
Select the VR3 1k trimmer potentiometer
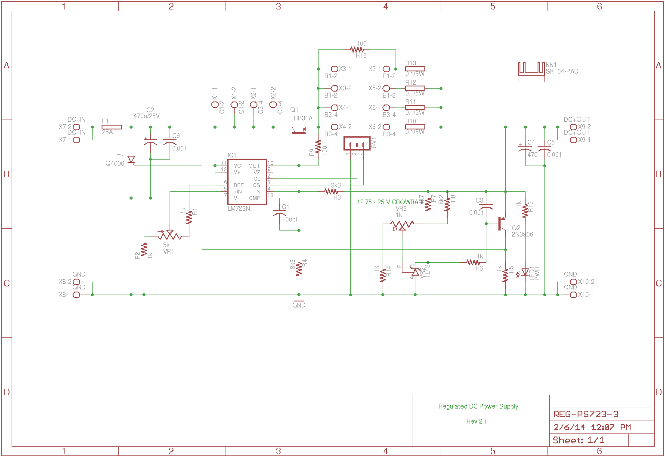tap(402, 224)
